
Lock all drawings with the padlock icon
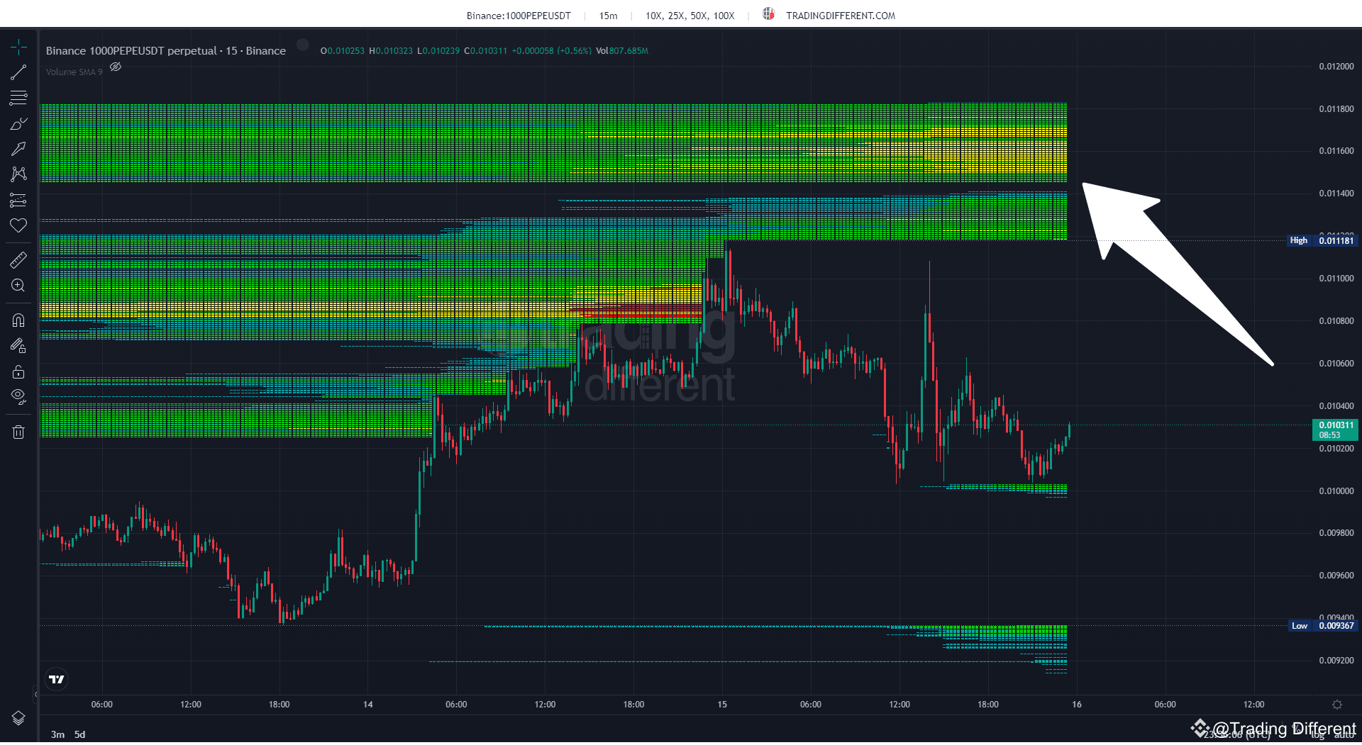pyautogui.click(x=18, y=371)
